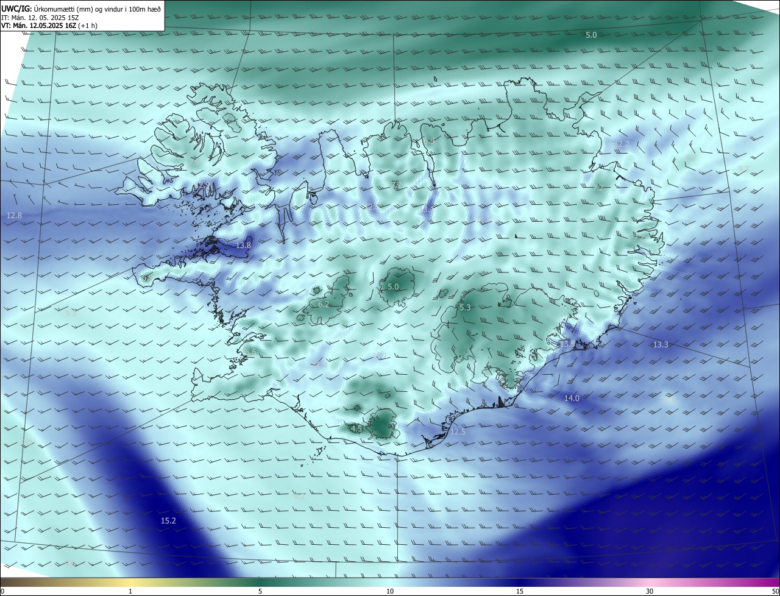Click the title text 'Úrkomumætti (mm) og vindur'
Viewport: 780px width, 596px height.
pos(77,9)
